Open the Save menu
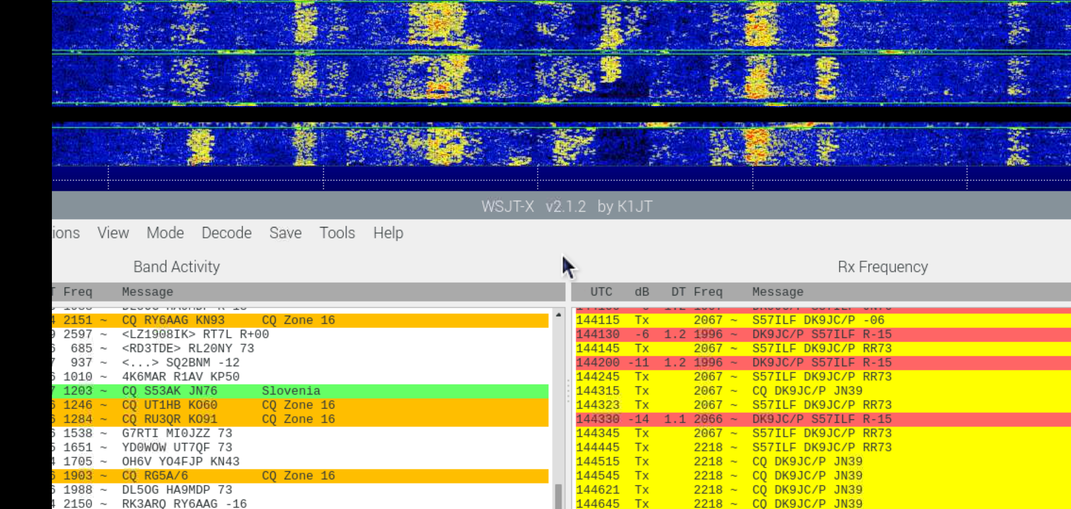The width and height of the screenshot is (1071, 509). tap(285, 233)
